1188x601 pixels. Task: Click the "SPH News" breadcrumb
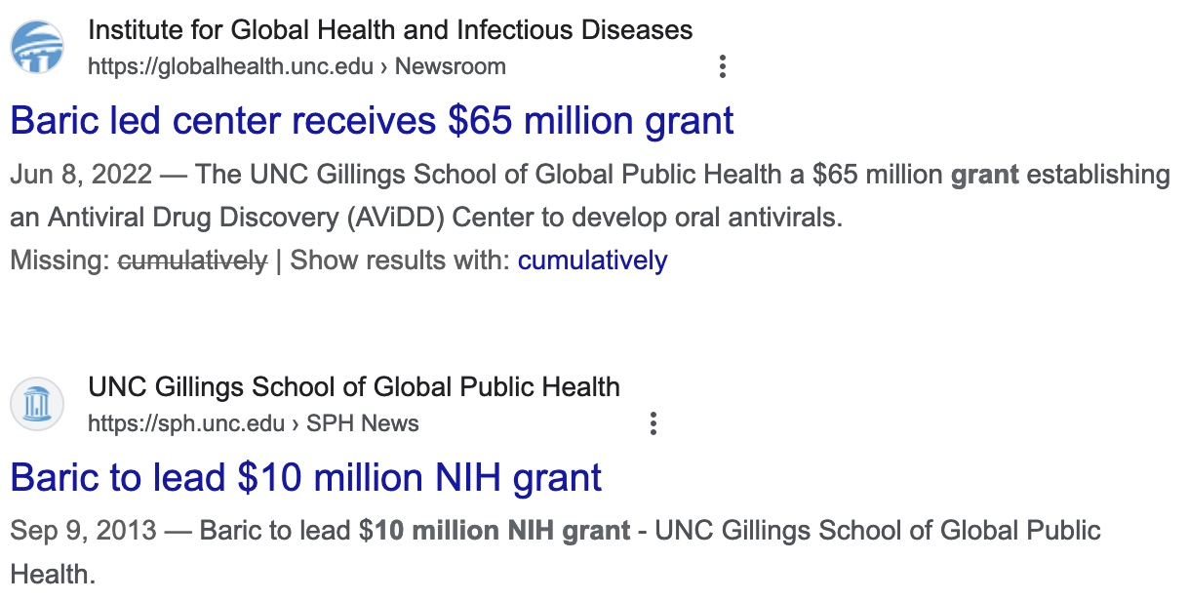click(362, 423)
